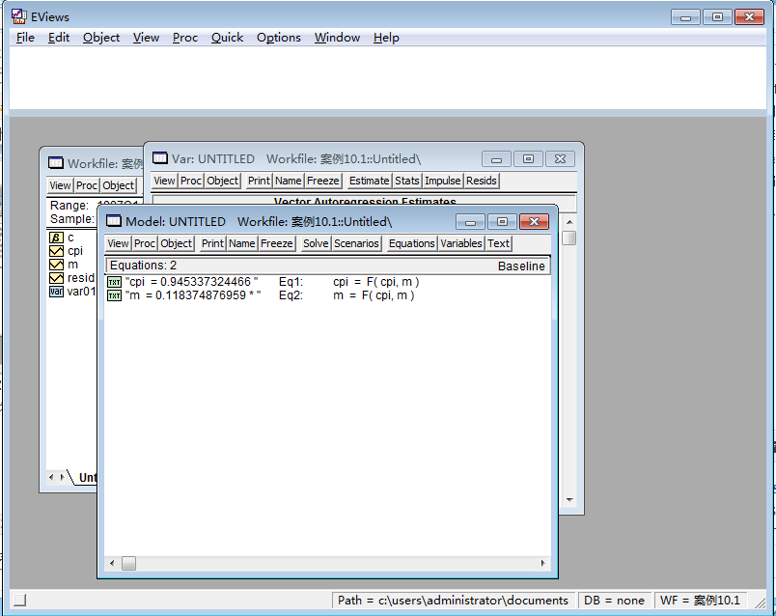
Task: Select the TXT icon of the cpi equation
Action: click(x=114, y=282)
